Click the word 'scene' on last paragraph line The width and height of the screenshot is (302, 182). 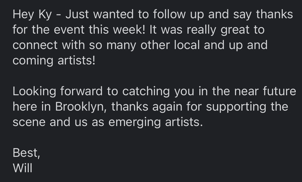click(x=29, y=122)
